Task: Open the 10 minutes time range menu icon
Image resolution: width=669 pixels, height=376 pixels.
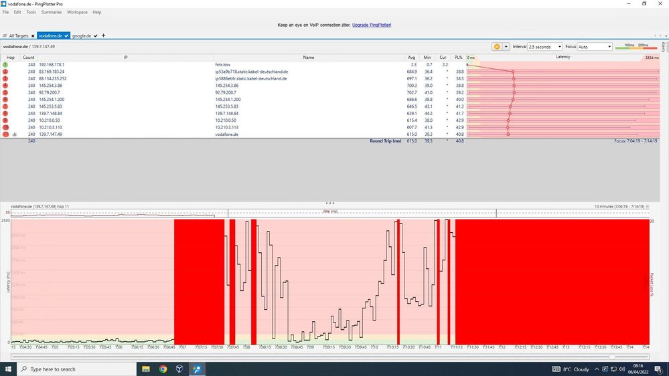Action: pos(648,206)
